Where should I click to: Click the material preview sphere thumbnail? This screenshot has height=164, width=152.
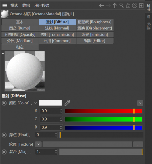click(x=25, y=71)
